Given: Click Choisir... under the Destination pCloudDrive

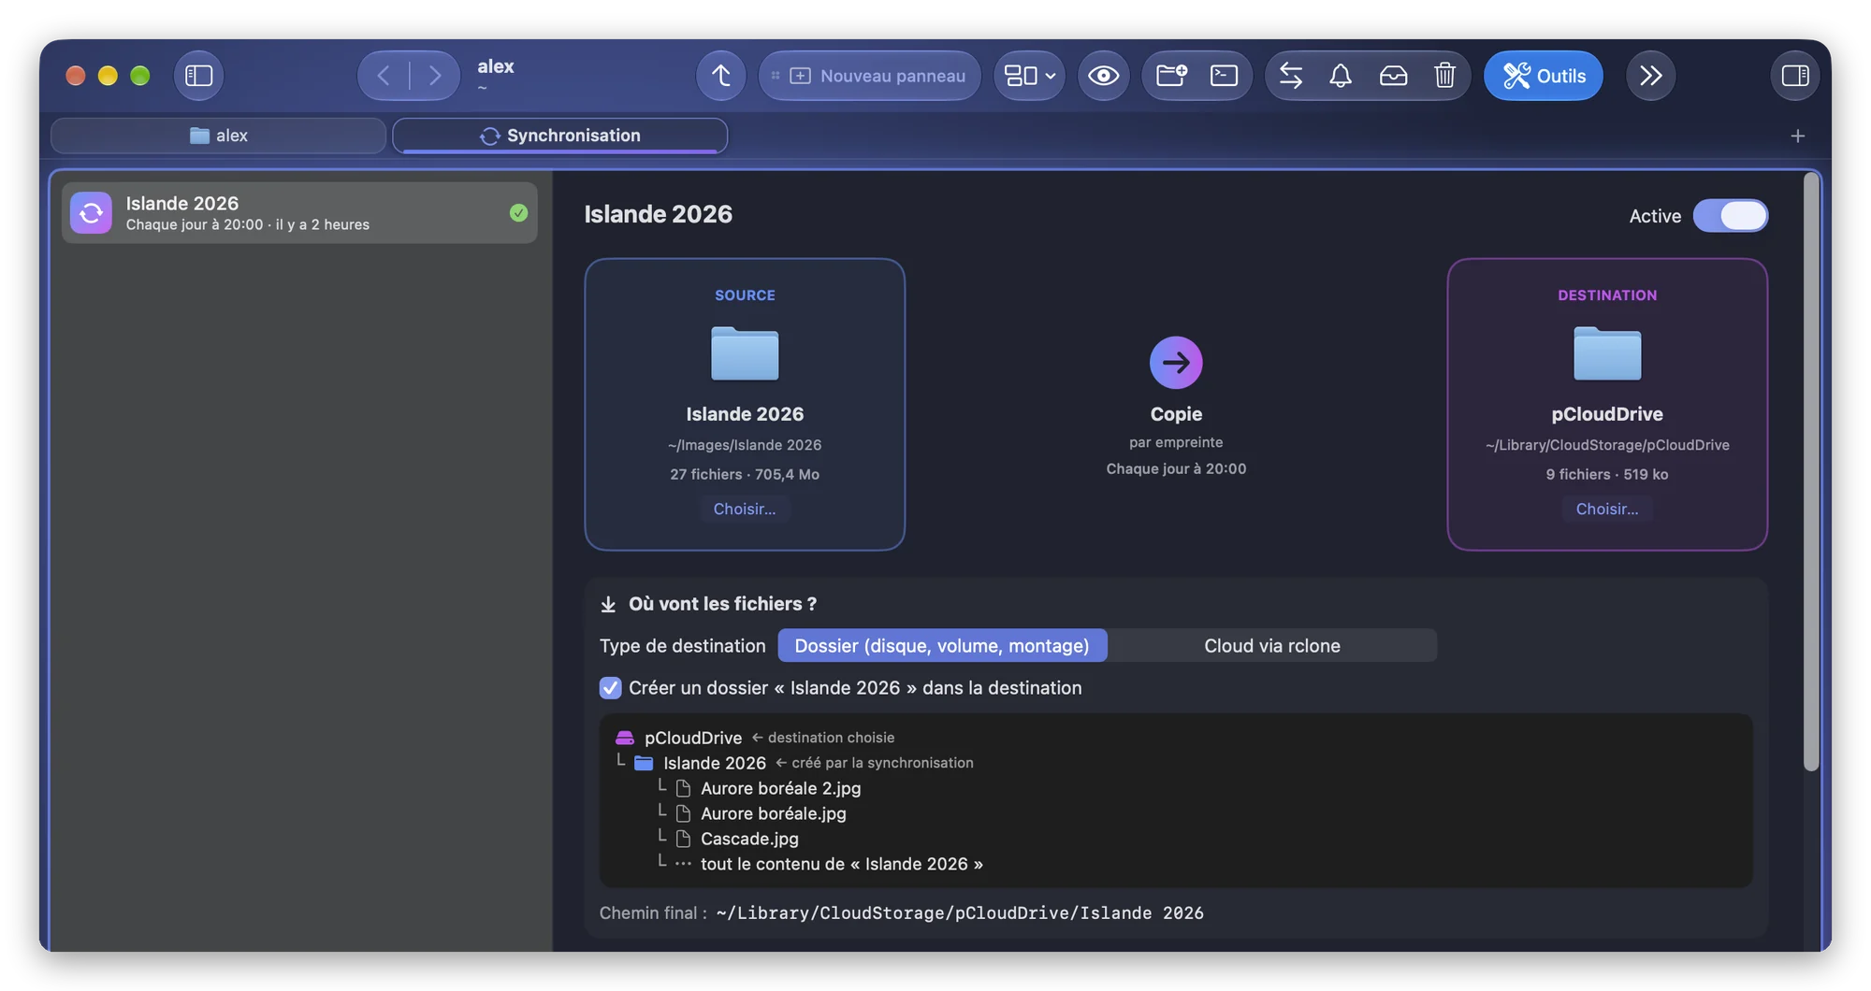Looking at the screenshot, I should [1606, 510].
